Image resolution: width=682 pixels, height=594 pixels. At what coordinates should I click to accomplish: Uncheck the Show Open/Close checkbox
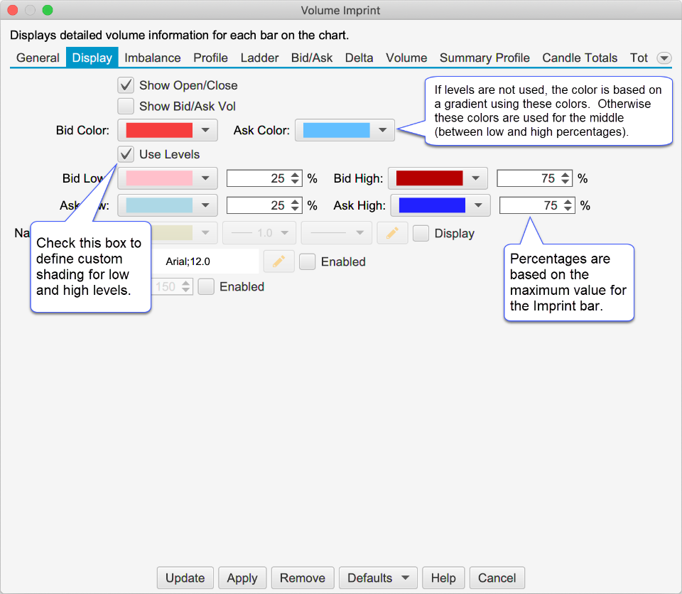(x=126, y=85)
